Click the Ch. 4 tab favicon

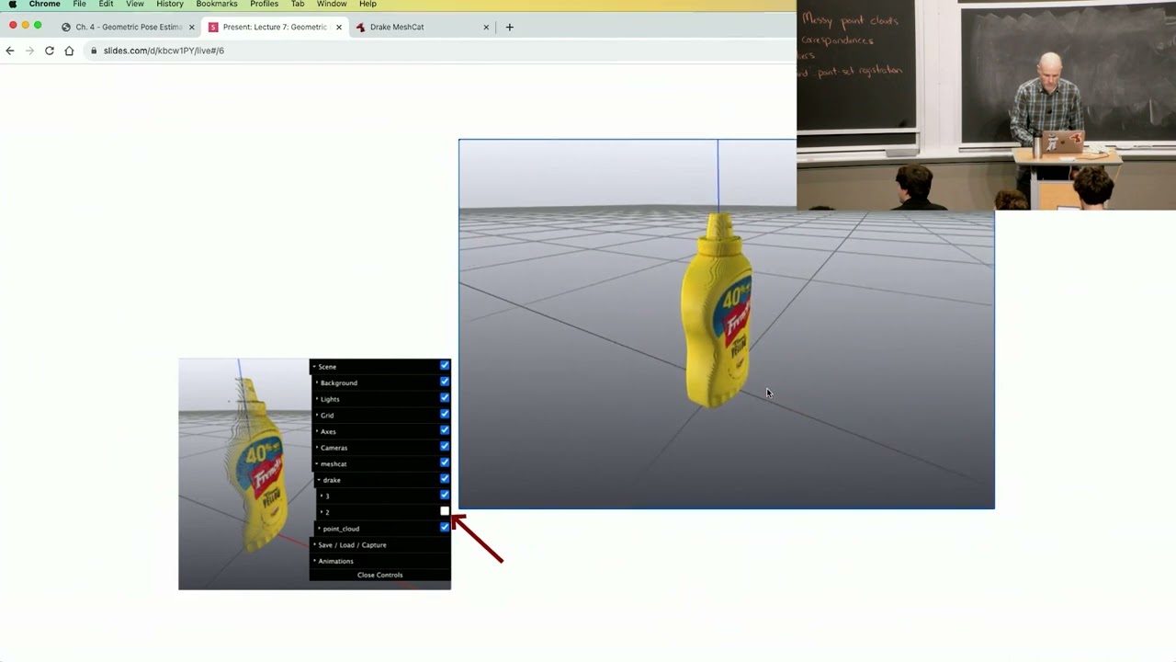pyautogui.click(x=66, y=27)
